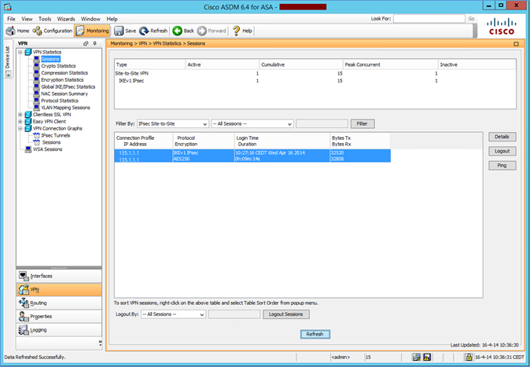Expand the navigation pane overflow arrow
Image resolution: width=530 pixels, height=367 pixels.
pyautogui.click(x=100, y=343)
